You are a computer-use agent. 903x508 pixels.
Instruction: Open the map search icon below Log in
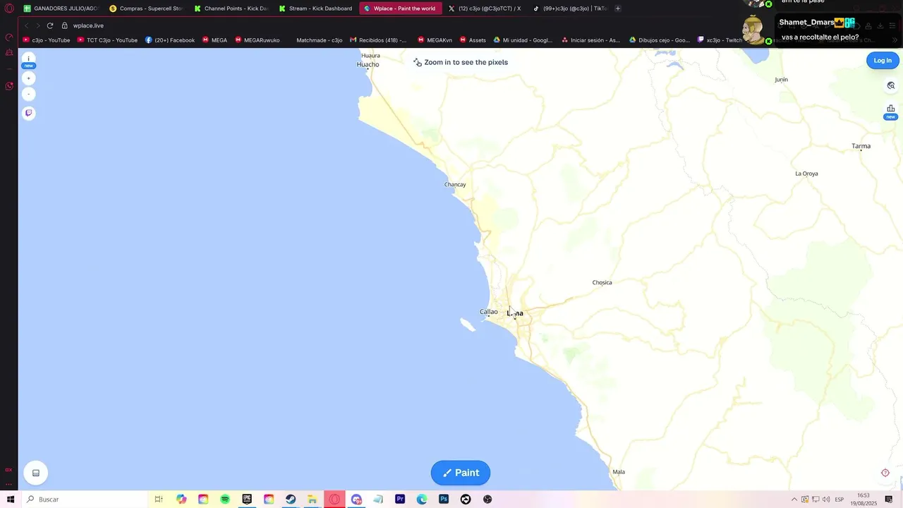tap(890, 85)
